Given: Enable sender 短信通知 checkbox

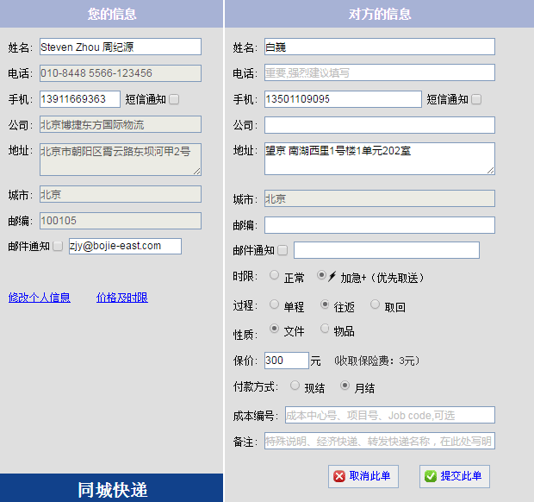Looking at the screenshot, I should 174,99.
